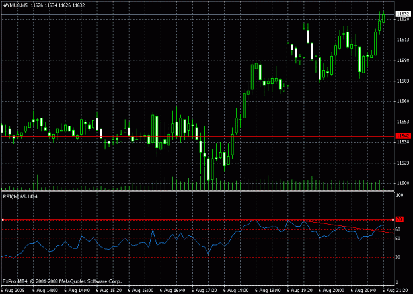Click the 6 Aug 19:20 time label

(300, 290)
